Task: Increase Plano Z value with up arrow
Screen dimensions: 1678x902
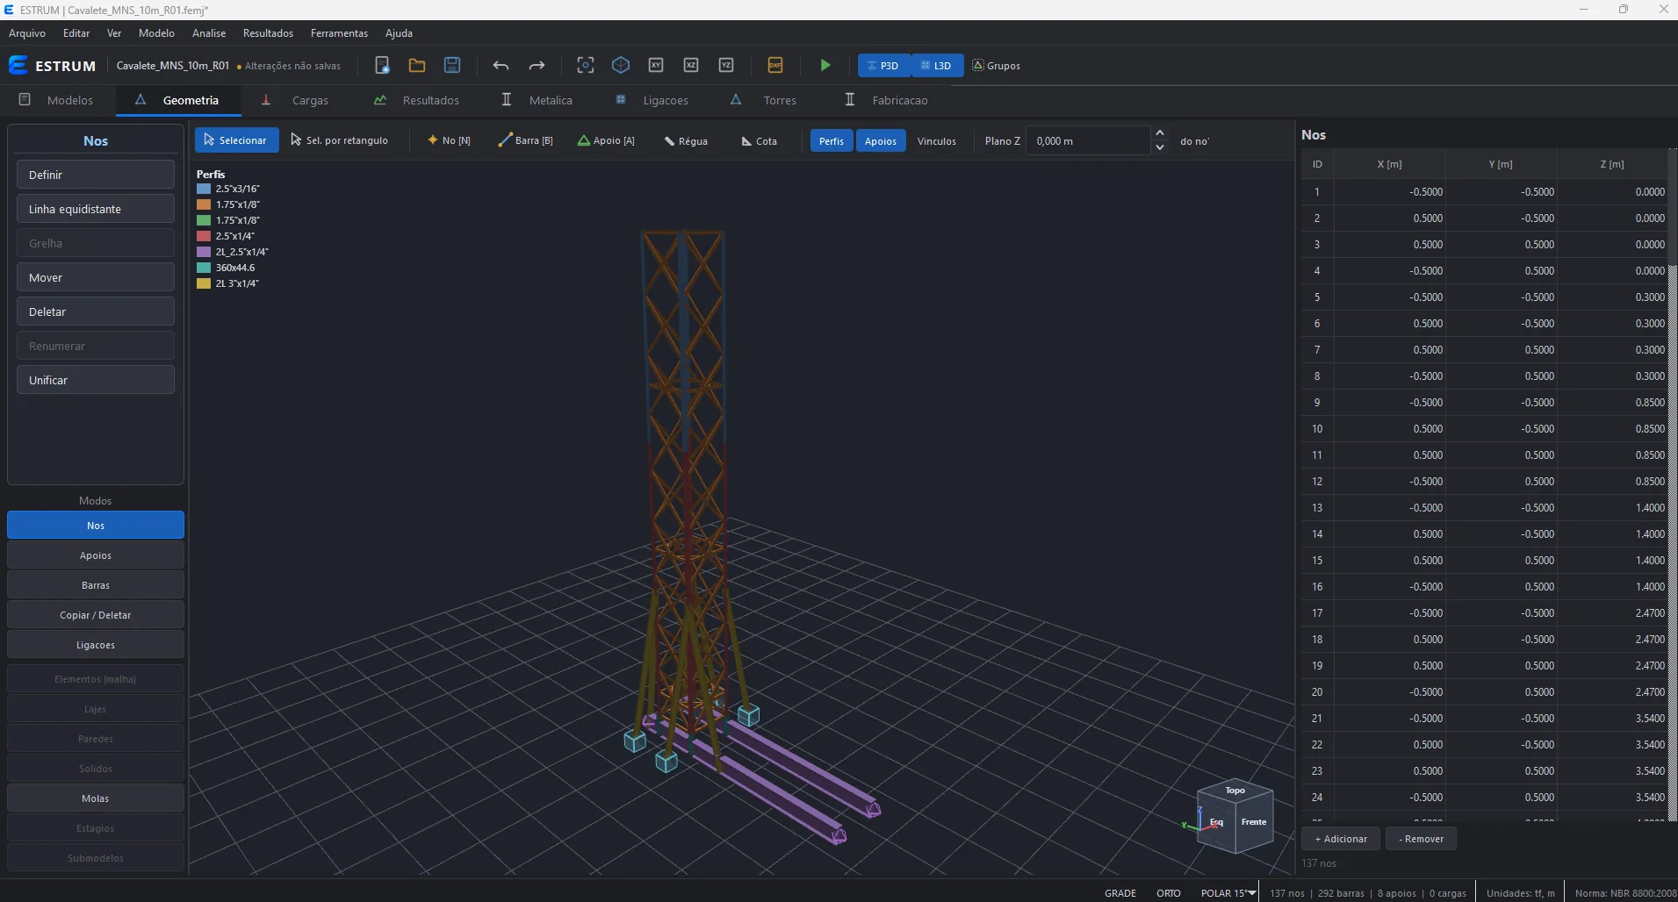Action: (x=1160, y=133)
